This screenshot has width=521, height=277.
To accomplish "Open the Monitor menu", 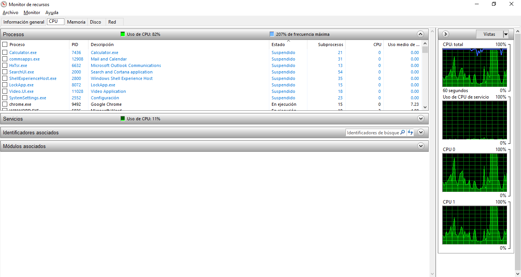I will tap(32, 12).
